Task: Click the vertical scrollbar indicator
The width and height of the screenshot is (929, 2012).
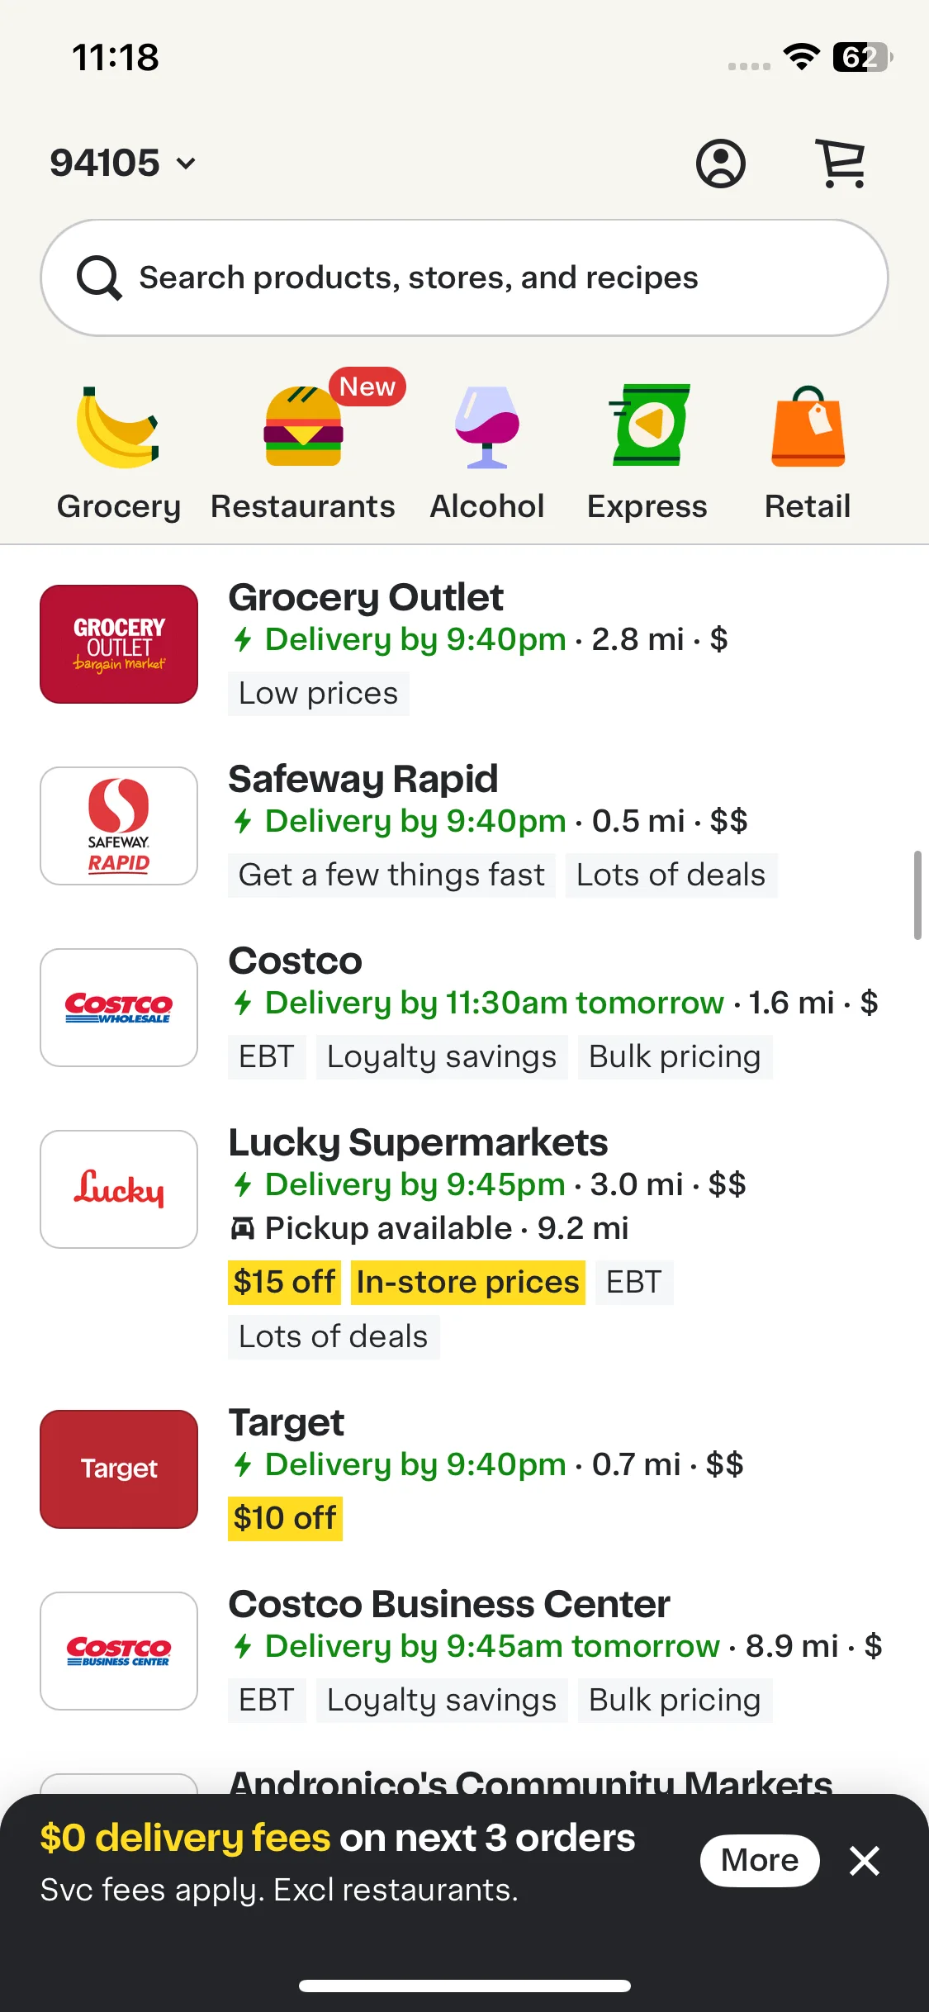Action: 917,895
